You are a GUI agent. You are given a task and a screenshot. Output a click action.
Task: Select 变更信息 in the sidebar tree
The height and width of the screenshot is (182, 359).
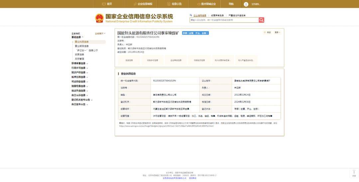[x=79, y=55]
